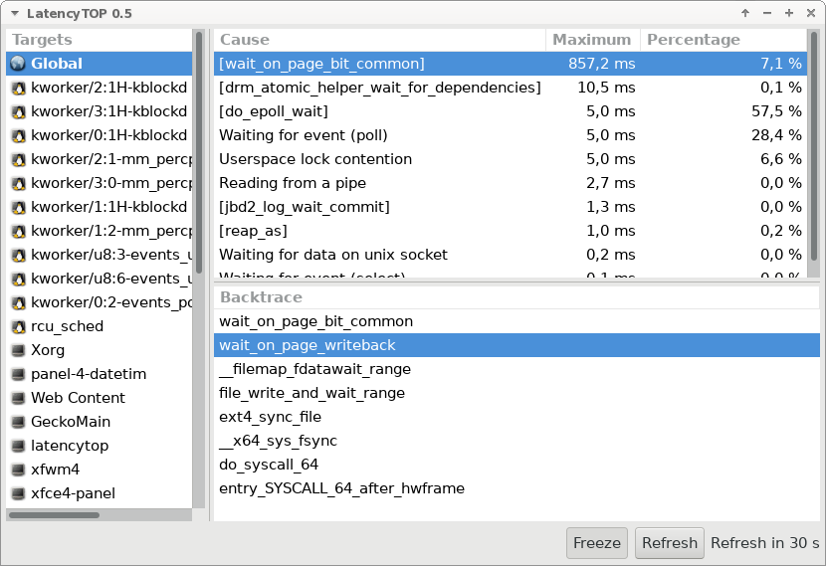Click the Targets list vertical scrollbar
This screenshot has width=826, height=566.
click(x=198, y=149)
